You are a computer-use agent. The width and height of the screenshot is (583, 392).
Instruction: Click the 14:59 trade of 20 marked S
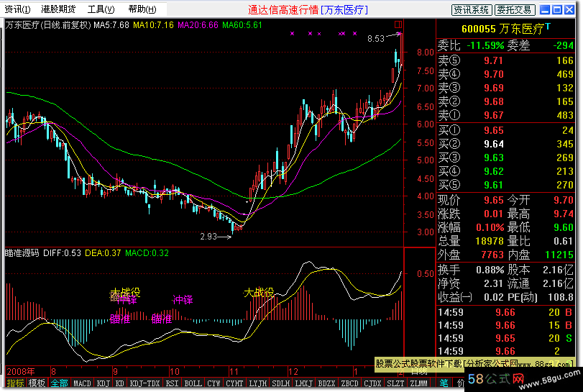(505, 338)
